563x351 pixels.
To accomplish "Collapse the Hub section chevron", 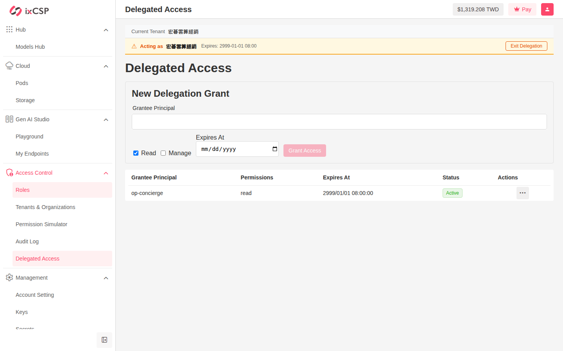I will click(x=106, y=30).
